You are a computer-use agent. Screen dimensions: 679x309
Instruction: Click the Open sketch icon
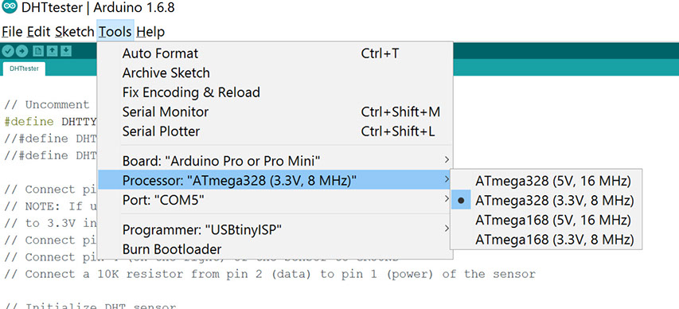click(52, 51)
